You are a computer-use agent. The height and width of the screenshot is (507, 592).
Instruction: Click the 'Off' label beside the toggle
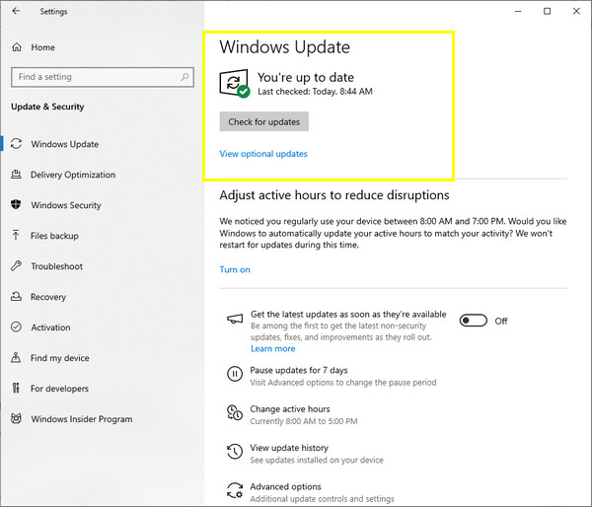click(501, 321)
